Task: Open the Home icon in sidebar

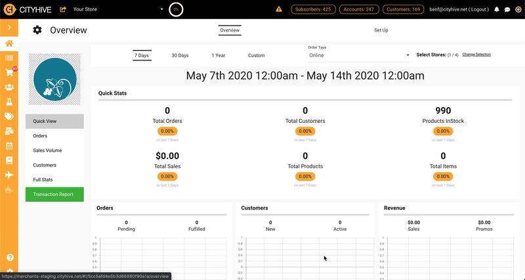Action: click(9, 43)
